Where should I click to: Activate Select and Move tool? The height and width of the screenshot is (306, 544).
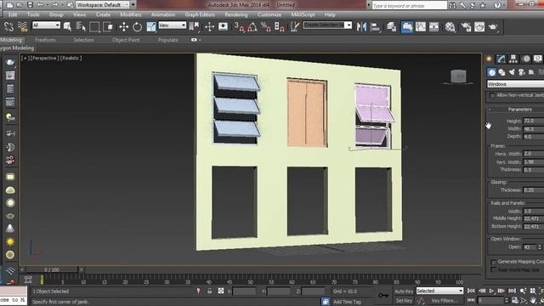124,26
